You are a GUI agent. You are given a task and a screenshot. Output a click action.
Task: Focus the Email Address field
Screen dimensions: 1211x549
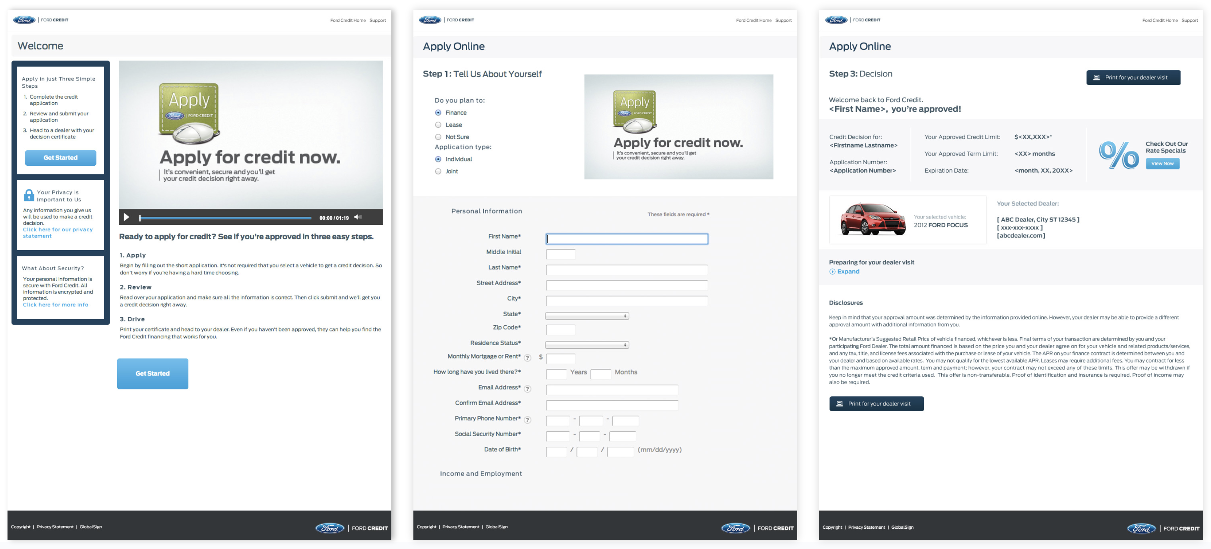pos(612,390)
